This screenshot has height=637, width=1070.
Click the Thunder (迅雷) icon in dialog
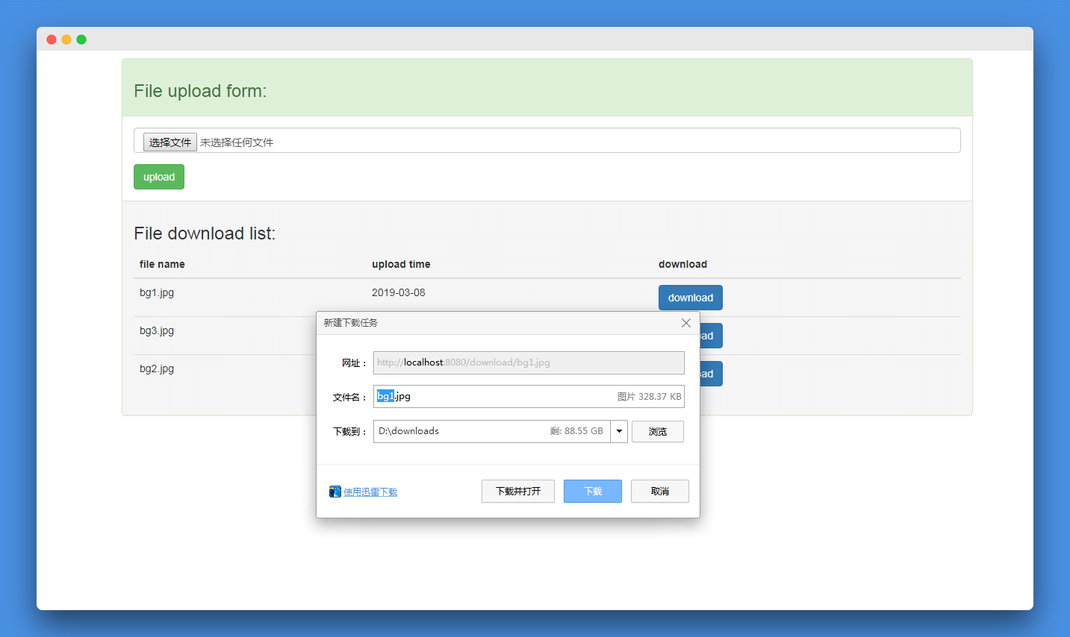coord(335,492)
